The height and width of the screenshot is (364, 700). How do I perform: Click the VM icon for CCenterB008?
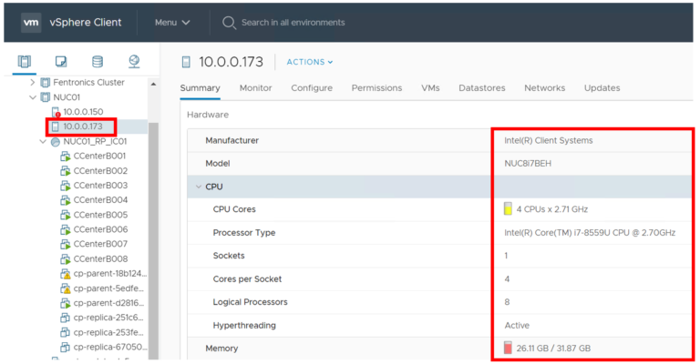(x=66, y=258)
